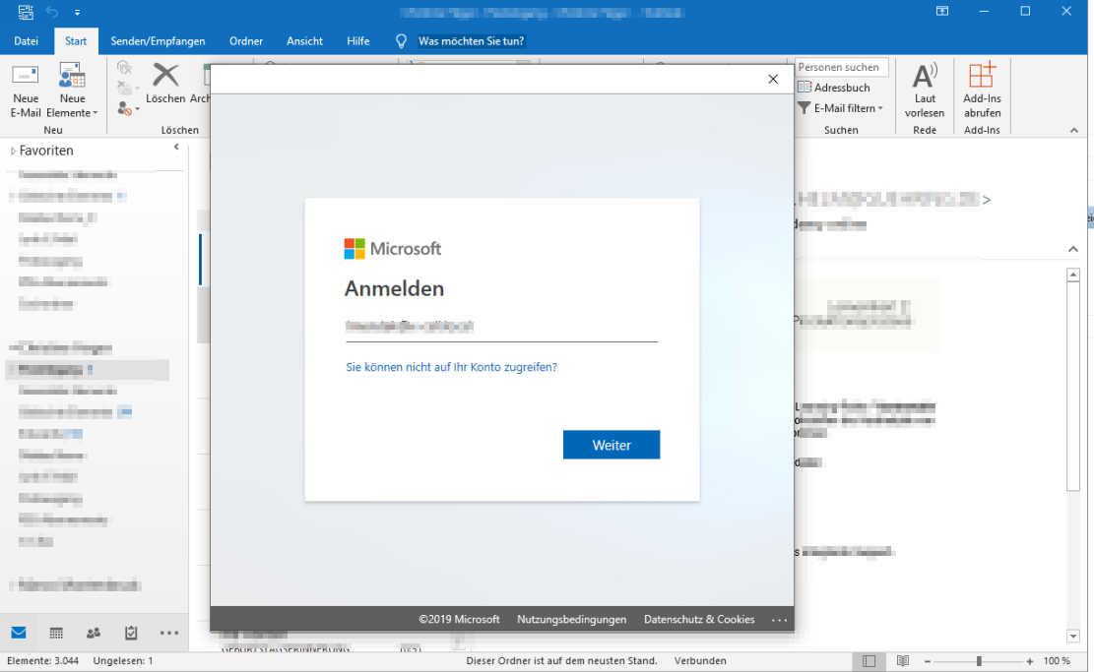Viewport: 1094px width, 672px height.
Task: Click the Löschen X icon in ribbon
Action: click(x=165, y=76)
